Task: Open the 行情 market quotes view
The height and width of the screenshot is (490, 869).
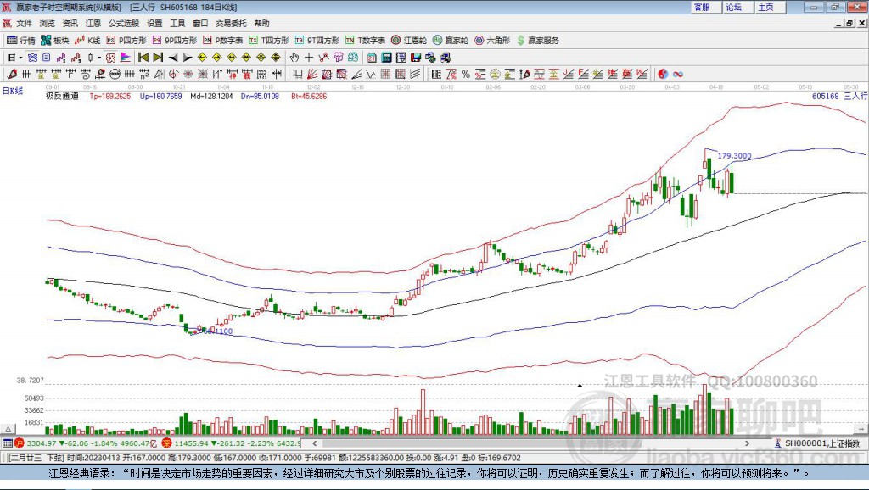Action: (x=21, y=40)
